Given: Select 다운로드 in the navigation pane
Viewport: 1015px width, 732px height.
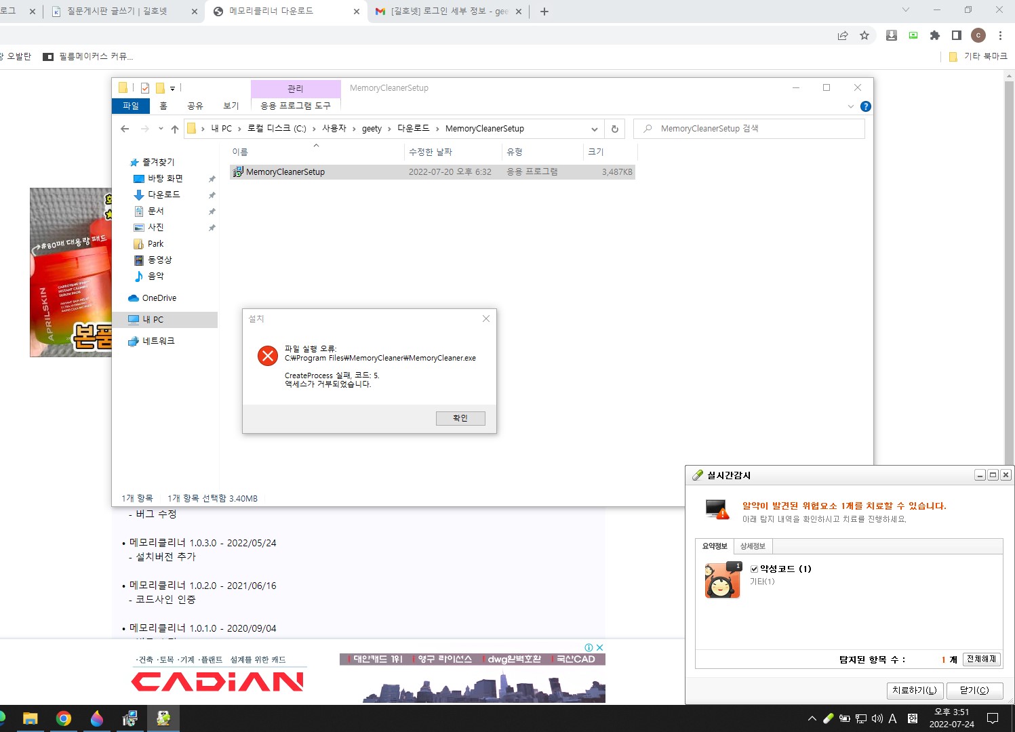Looking at the screenshot, I should [x=164, y=195].
